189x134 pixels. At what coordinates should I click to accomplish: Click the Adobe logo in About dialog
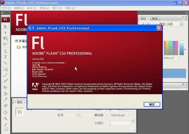coord(35,86)
